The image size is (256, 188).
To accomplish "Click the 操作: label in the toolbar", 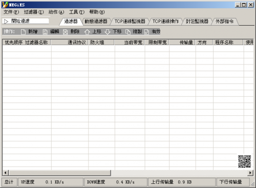I will click(9, 32).
